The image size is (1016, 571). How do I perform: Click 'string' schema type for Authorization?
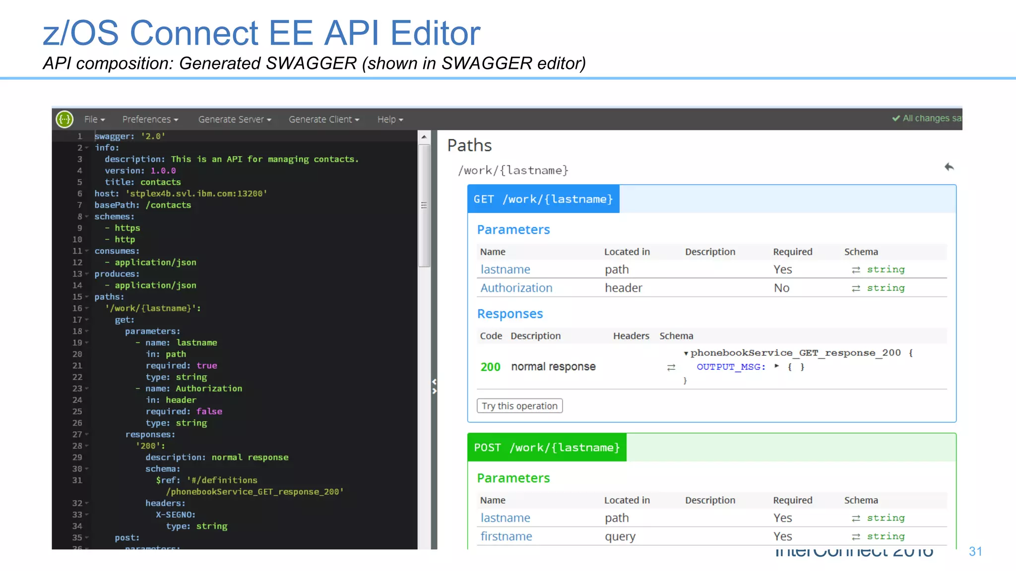(x=886, y=288)
